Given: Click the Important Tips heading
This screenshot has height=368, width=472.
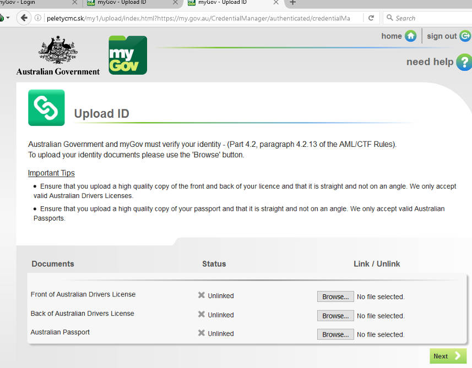Looking at the screenshot, I should (51, 173).
